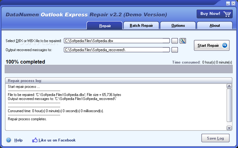The height and width of the screenshot is (148, 238).
Task: Click the blue Help question mark icon
Action: click(8, 140)
